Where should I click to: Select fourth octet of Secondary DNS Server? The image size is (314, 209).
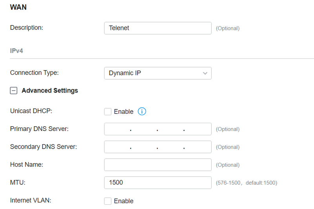197,147
